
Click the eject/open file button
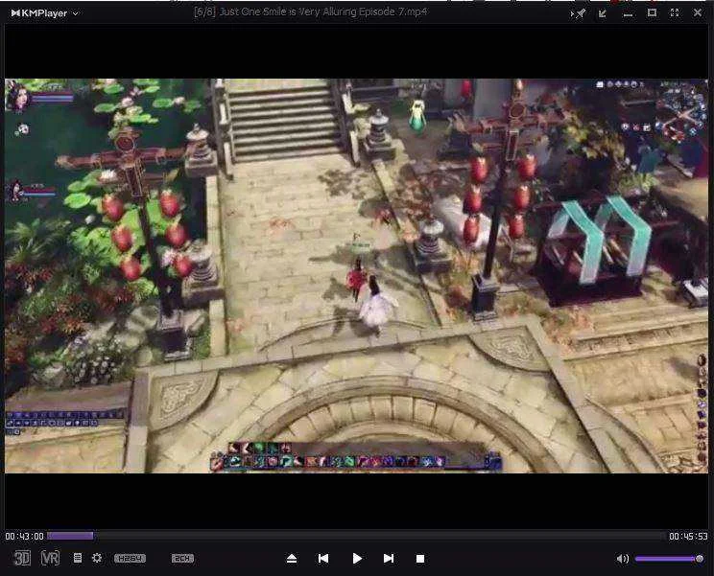pos(292,559)
